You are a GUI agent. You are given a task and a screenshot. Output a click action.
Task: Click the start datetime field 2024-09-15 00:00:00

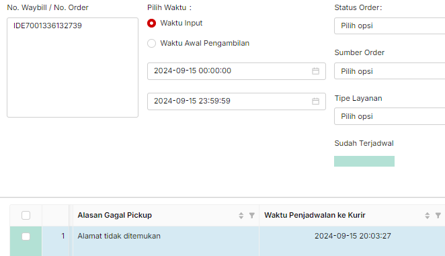click(x=237, y=71)
